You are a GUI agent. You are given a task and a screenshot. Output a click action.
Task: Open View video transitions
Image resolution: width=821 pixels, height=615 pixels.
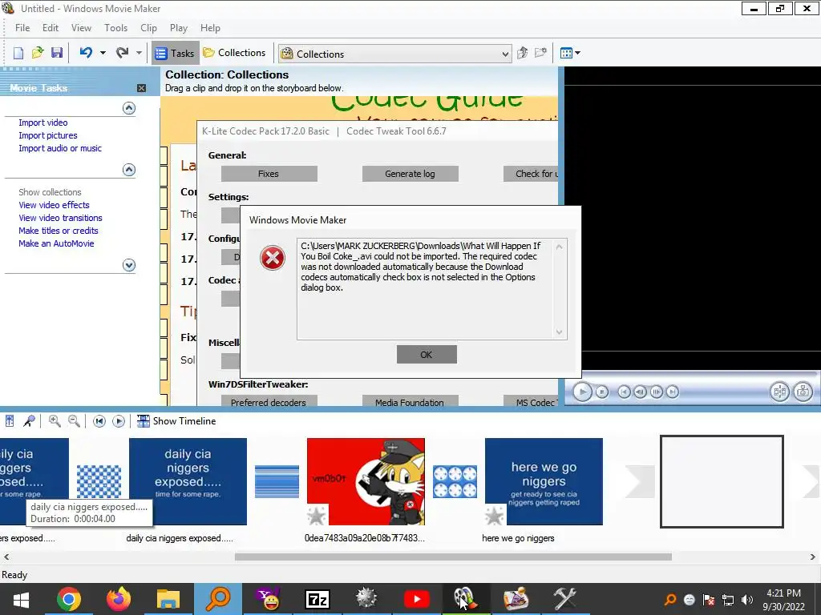click(60, 218)
